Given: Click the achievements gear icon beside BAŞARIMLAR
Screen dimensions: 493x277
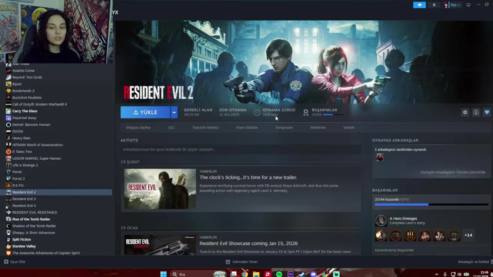Looking at the screenshot, I should click(306, 112).
